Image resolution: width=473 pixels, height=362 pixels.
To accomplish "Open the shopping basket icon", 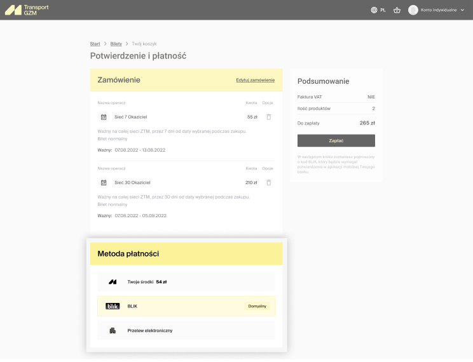I will click(x=397, y=10).
